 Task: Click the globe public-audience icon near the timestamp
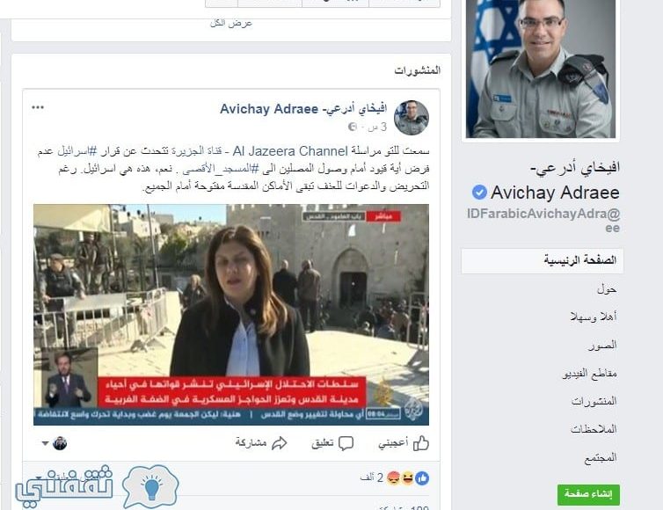pos(353,127)
